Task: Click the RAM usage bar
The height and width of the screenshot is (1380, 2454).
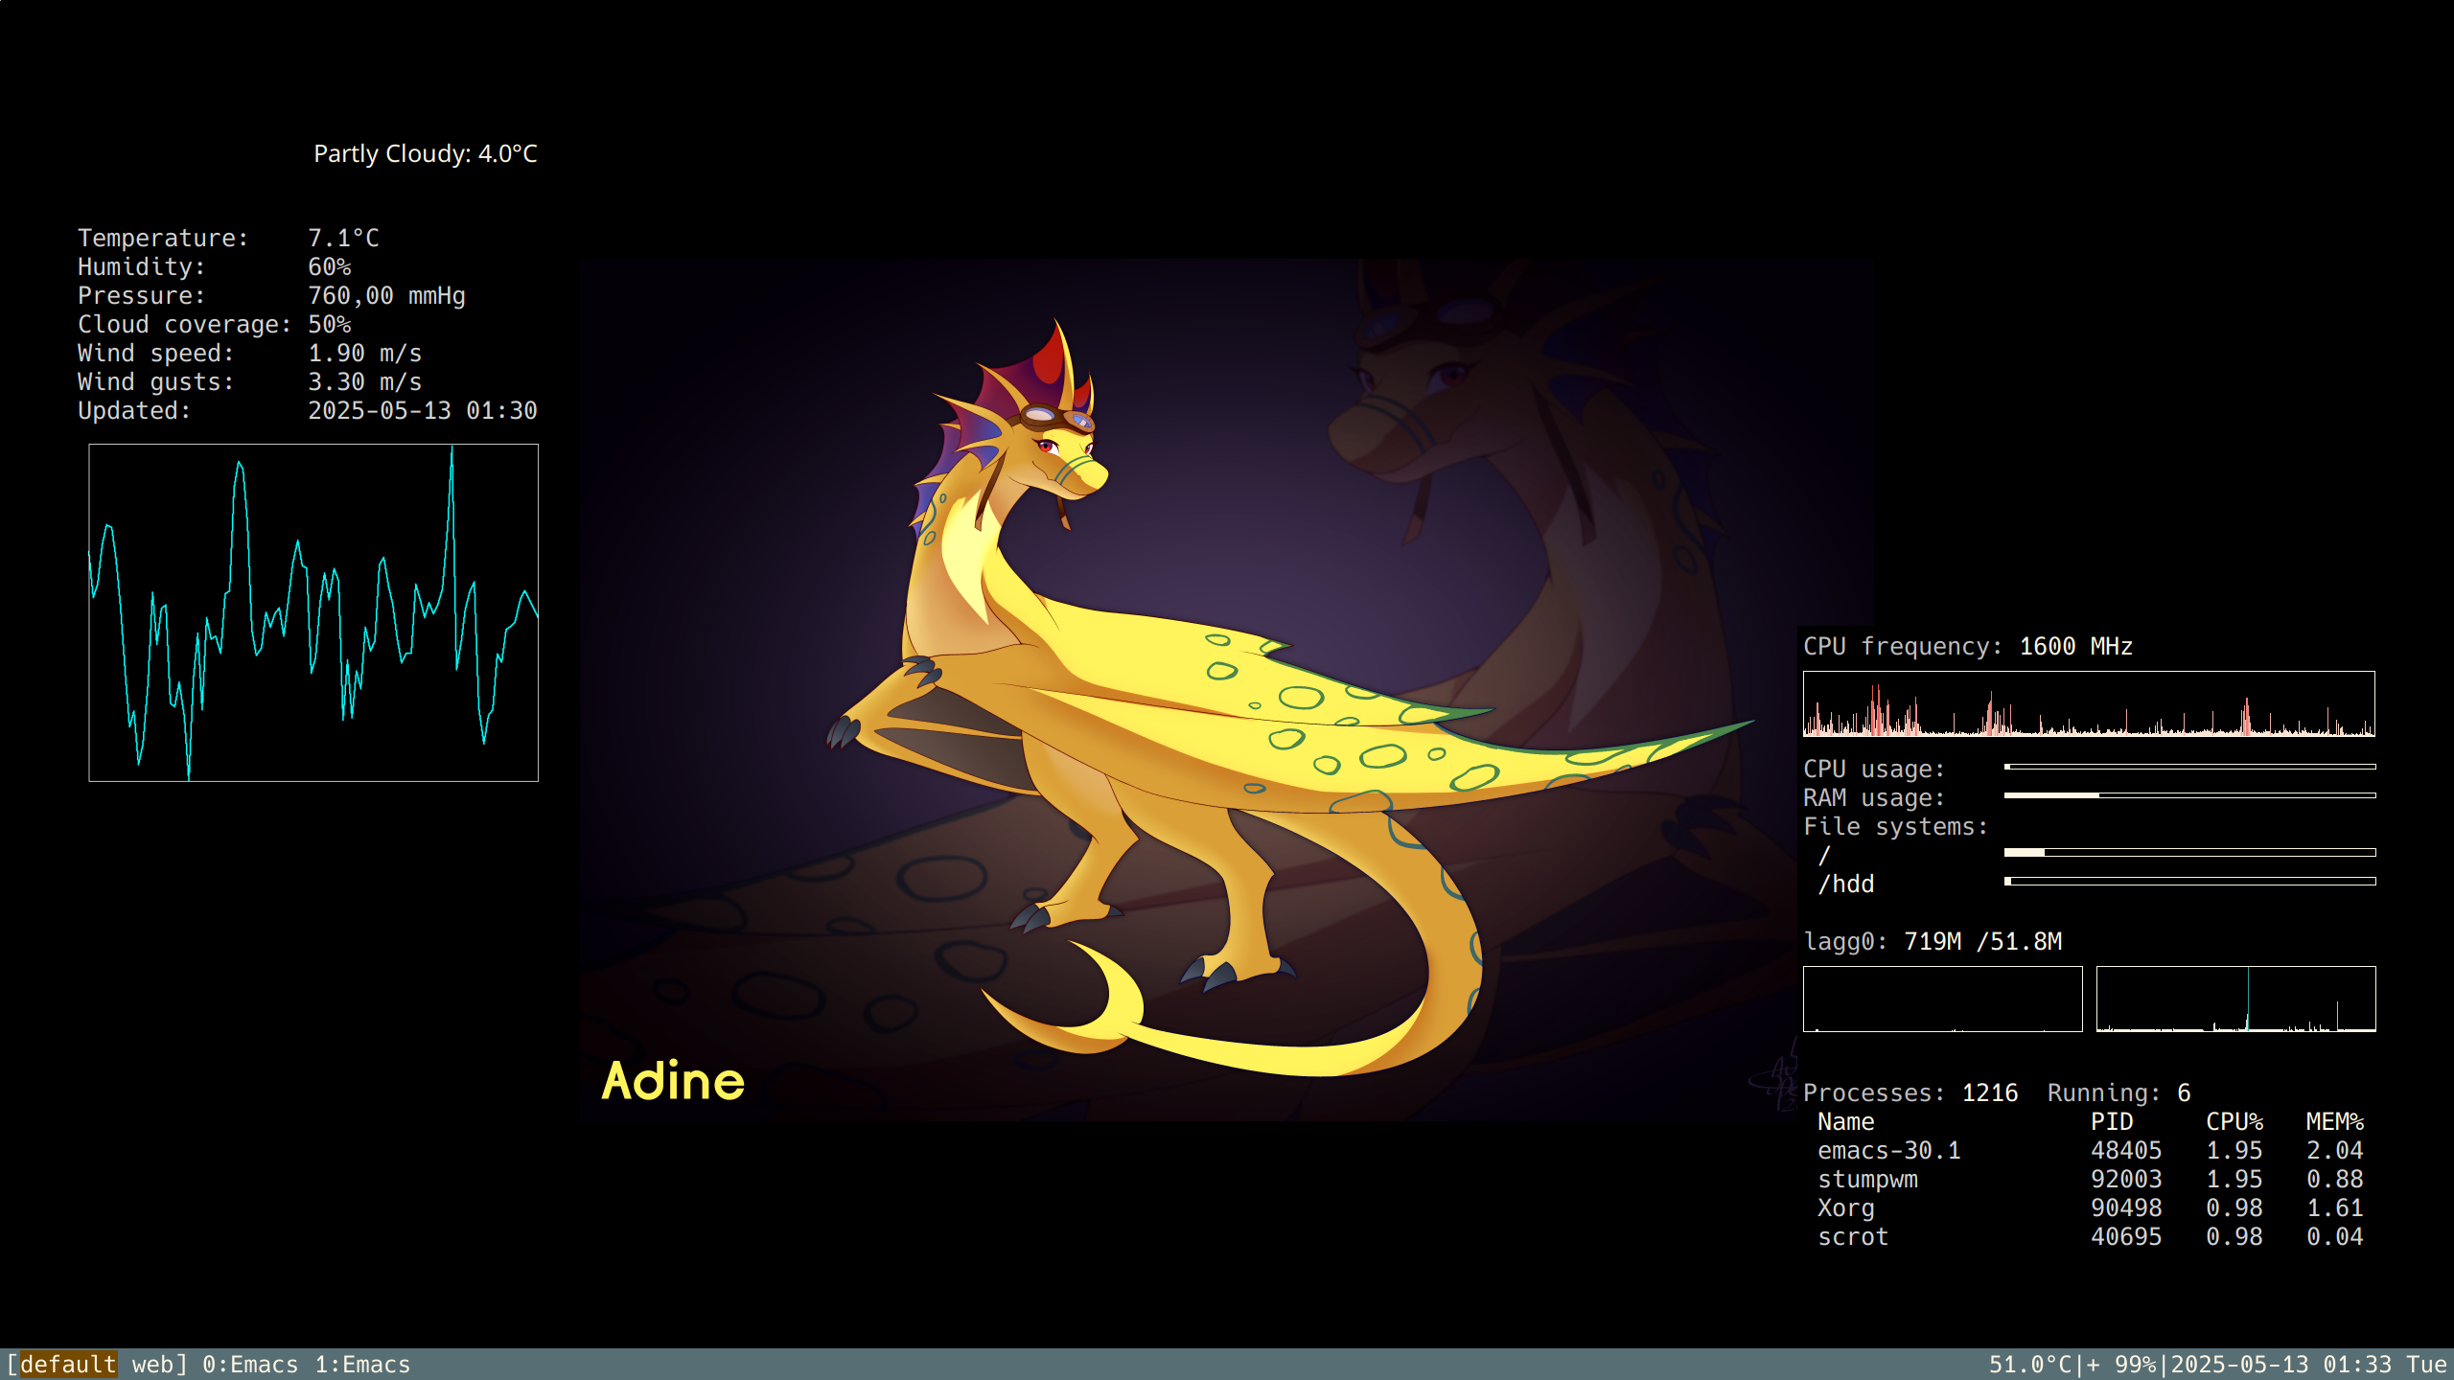Action: [2189, 795]
